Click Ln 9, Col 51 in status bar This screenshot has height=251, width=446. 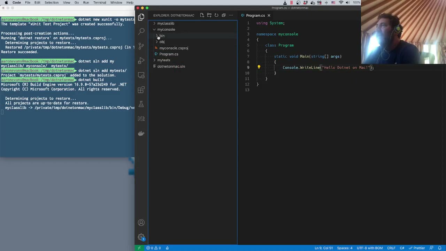click(324, 248)
